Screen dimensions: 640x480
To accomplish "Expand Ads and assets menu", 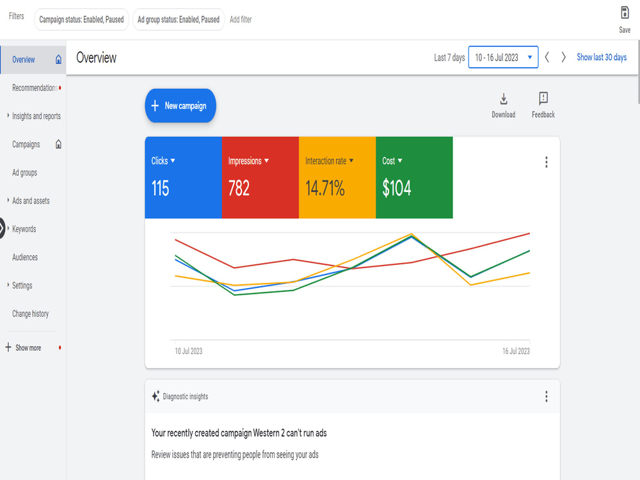I will 8,200.
